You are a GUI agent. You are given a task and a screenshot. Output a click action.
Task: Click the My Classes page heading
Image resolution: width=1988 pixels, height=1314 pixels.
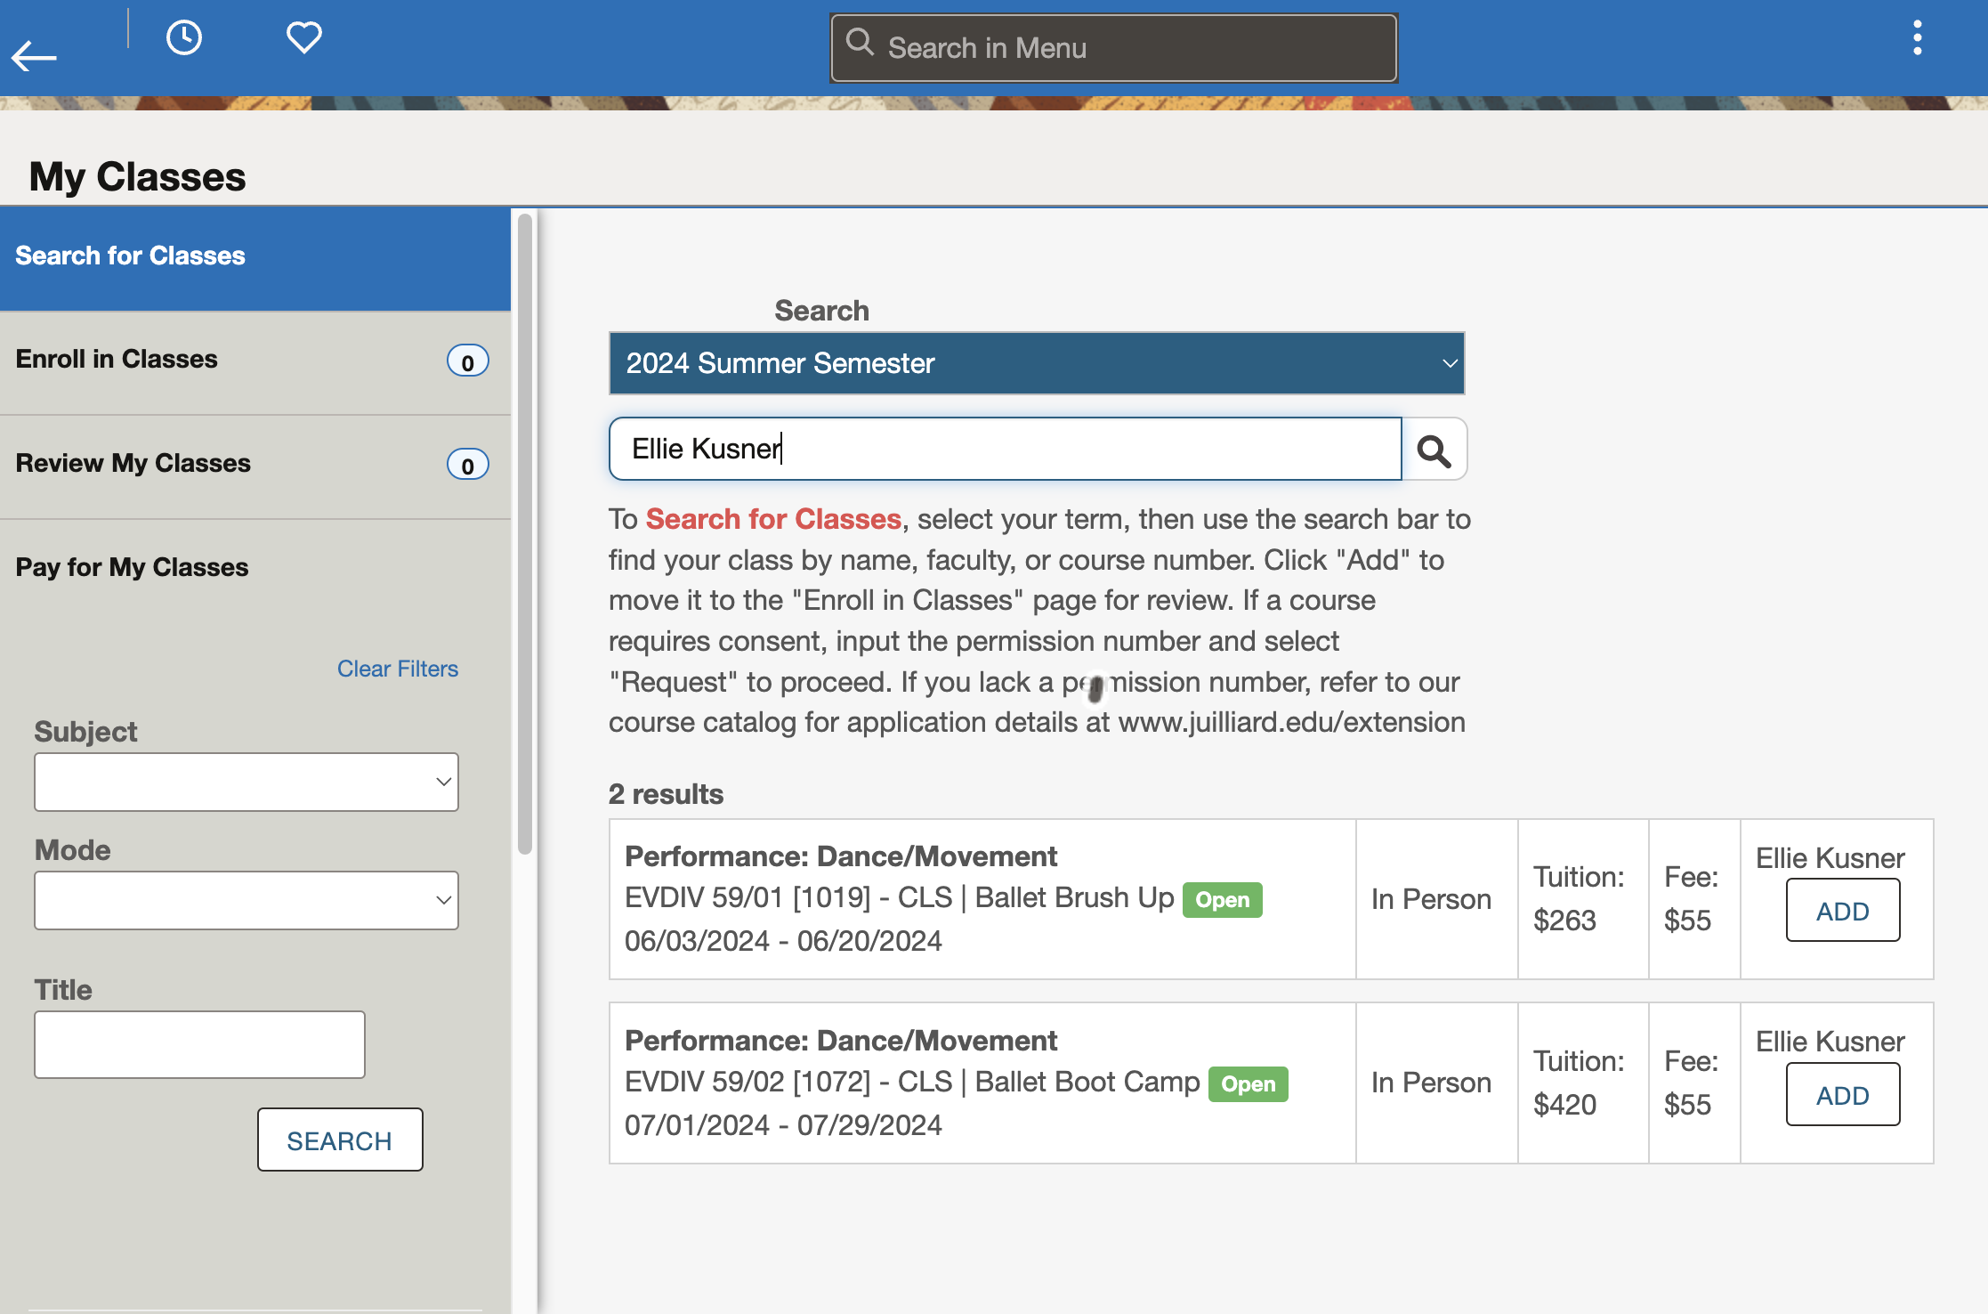pyautogui.click(x=137, y=176)
